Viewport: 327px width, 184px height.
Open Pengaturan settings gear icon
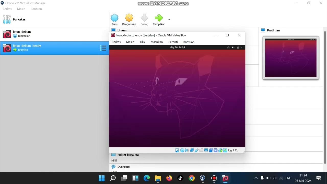point(129,18)
